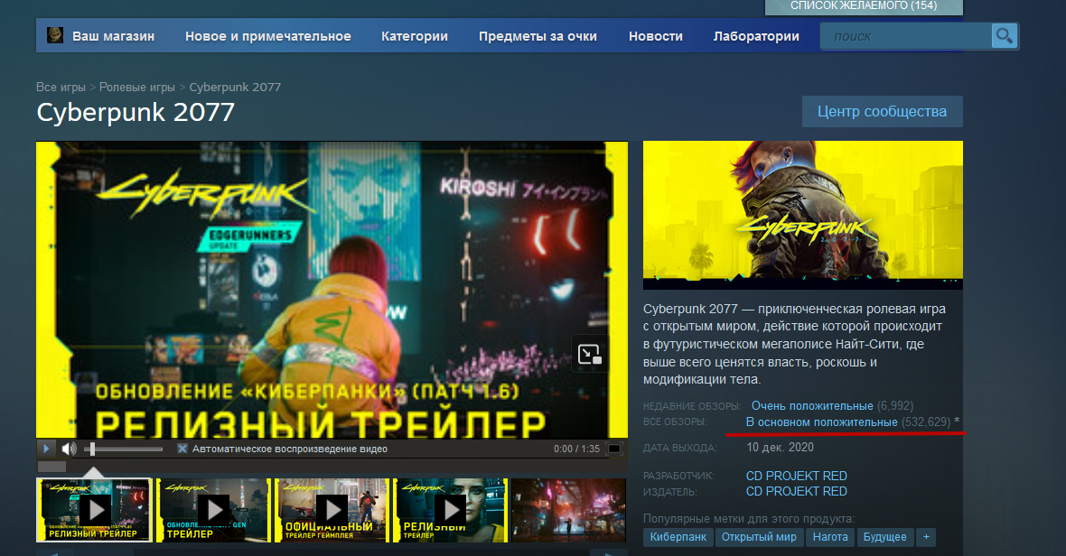Toggle Автоматическое воспроизведение видео checkbox
Screen dimensions: 1066x556
coord(182,449)
